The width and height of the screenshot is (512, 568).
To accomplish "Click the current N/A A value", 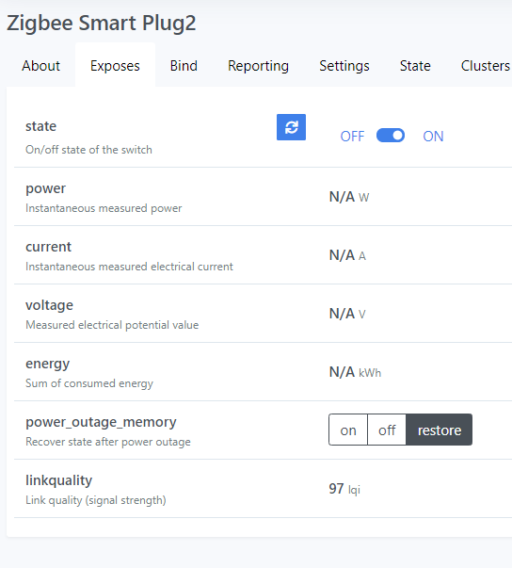I will pos(347,255).
